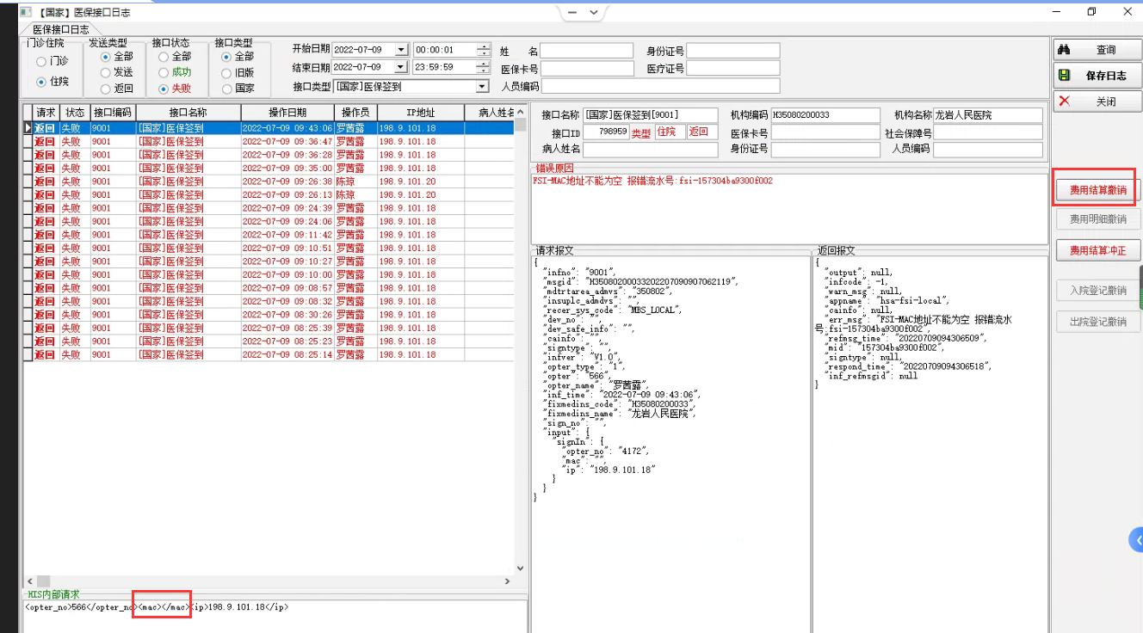Sort by the 操作日期 column header
Viewport: 1143px width, 633px height.
click(x=287, y=113)
